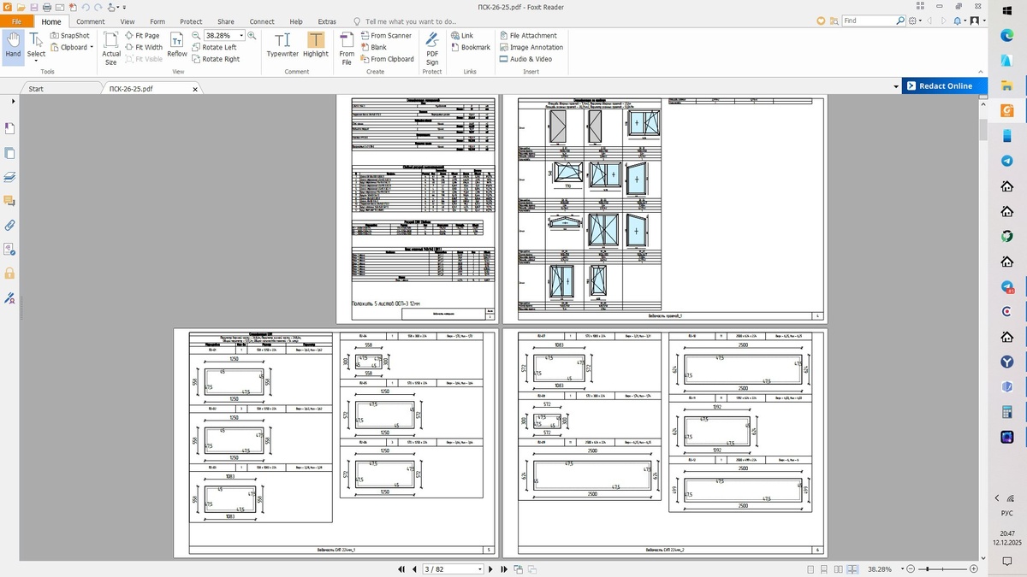Screen dimensions: 1027x577
Task: Open the Comment ribbon tab
Action: point(91,21)
